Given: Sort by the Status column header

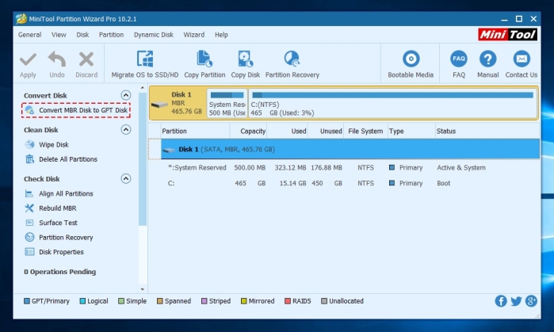Looking at the screenshot, I should [x=487, y=131].
